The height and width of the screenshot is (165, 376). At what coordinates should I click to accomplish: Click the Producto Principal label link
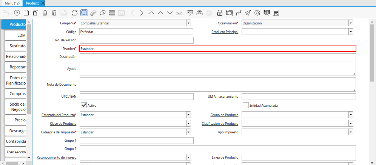click(x=225, y=32)
